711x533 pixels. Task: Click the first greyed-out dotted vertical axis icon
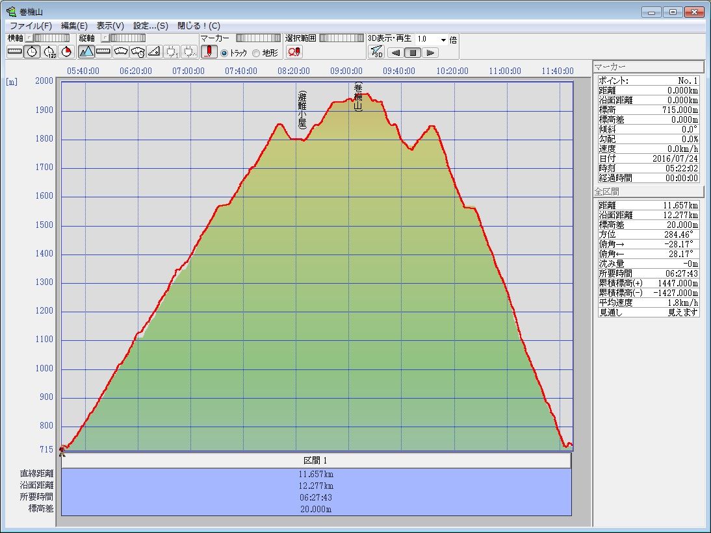pyautogui.click(x=172, y=52)
